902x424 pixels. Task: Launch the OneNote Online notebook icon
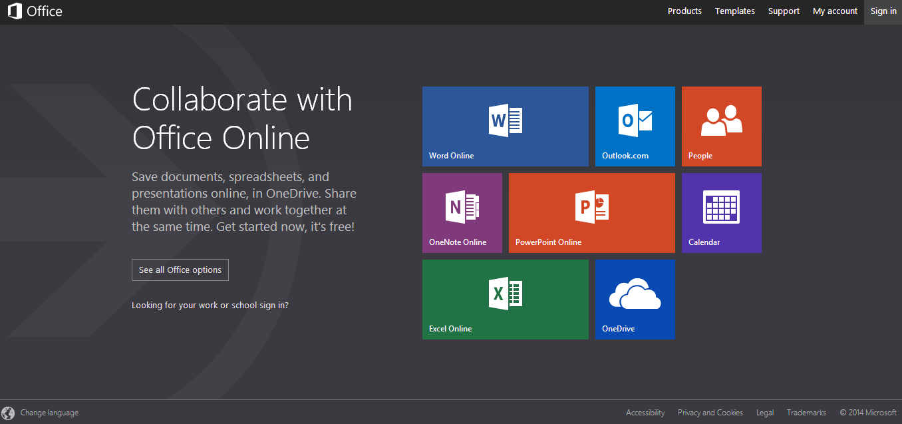(462, 207)
